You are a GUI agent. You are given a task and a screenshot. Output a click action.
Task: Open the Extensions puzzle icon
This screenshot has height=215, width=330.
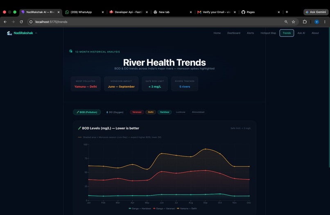305,22
